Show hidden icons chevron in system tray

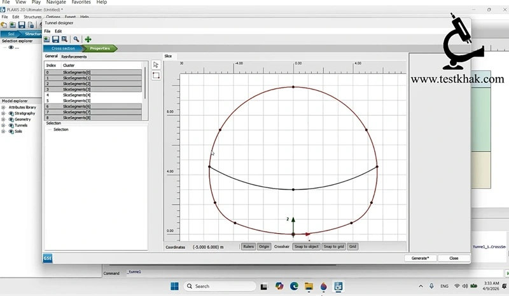421,286
